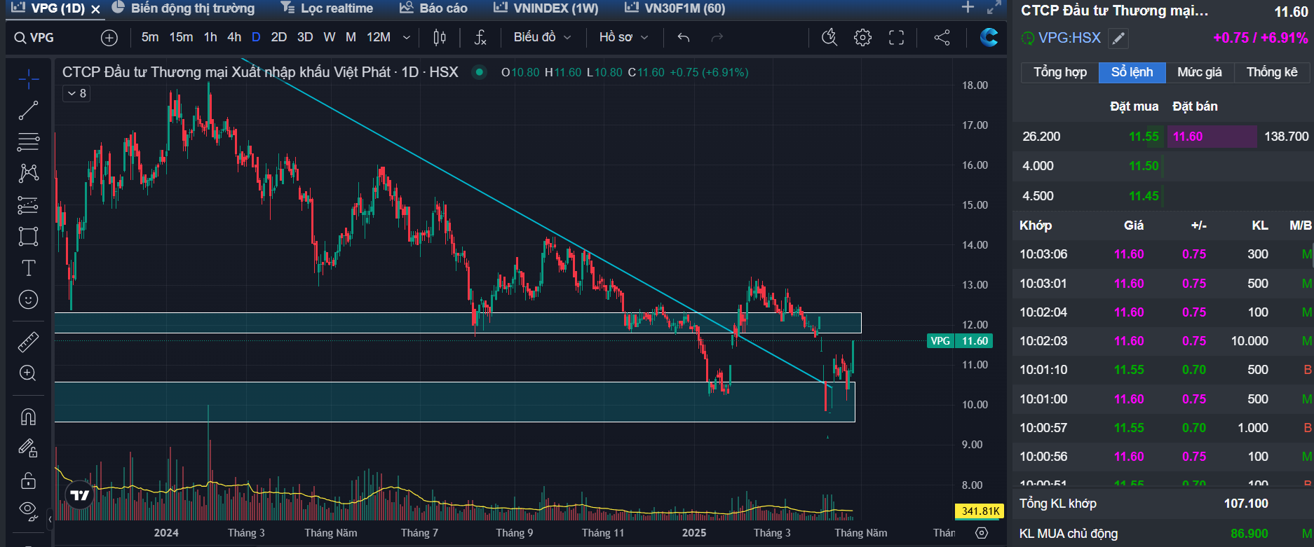Toggle stay in drawing mode

28,448
